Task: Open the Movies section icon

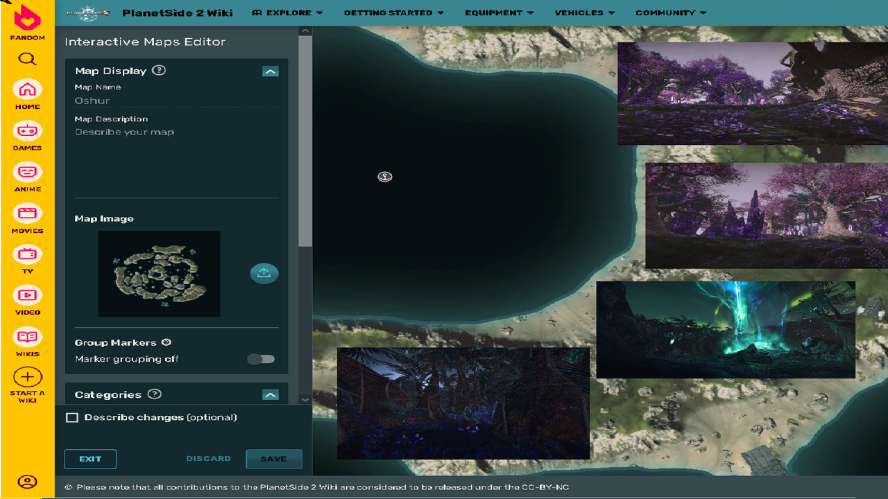Action: click(27, 218)
